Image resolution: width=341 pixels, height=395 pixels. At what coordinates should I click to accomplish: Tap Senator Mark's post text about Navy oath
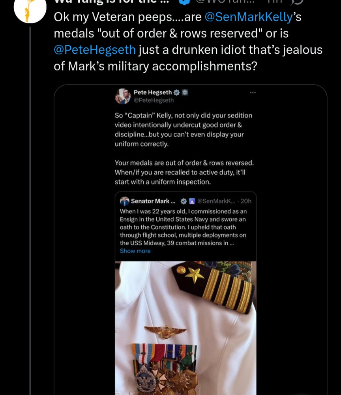coord(184,227)
